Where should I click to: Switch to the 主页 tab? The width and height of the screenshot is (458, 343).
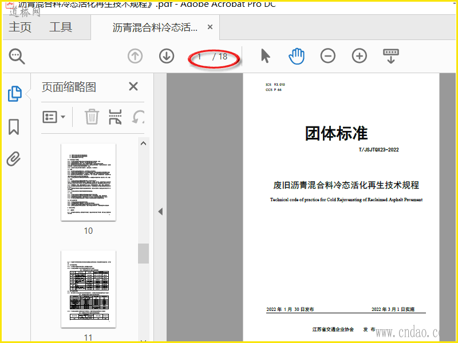20,27
